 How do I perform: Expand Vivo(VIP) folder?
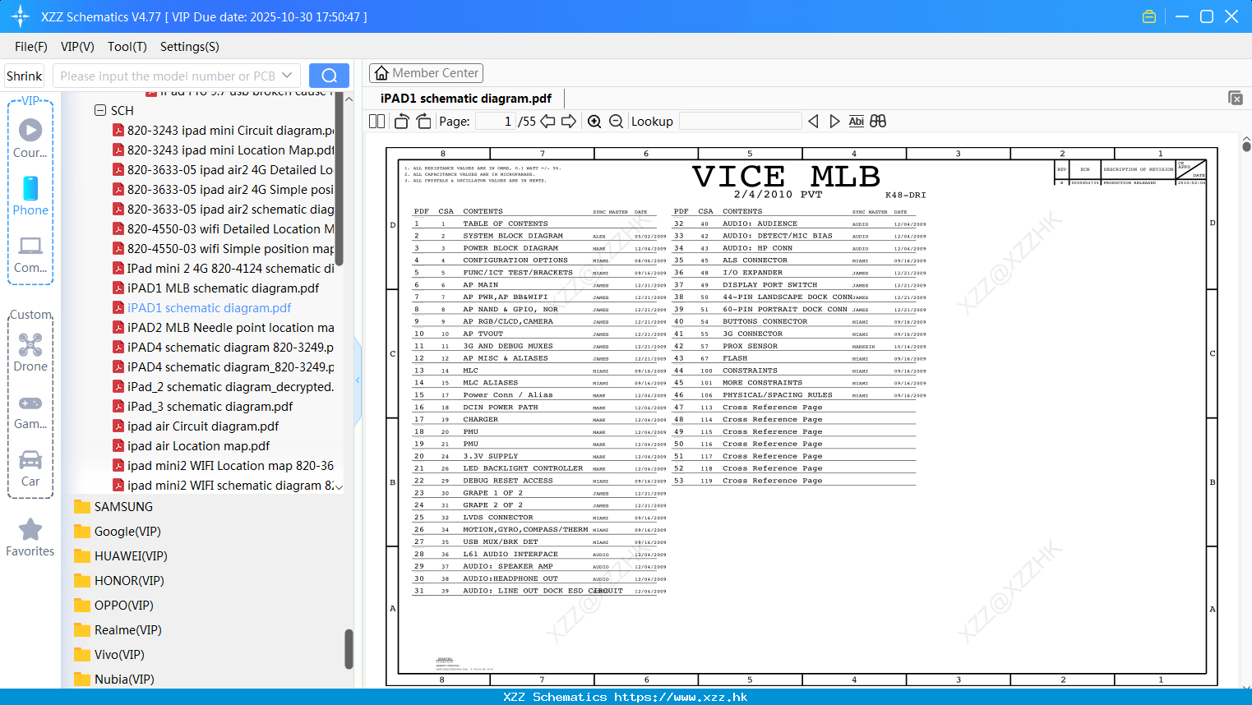tap(110, 655)
